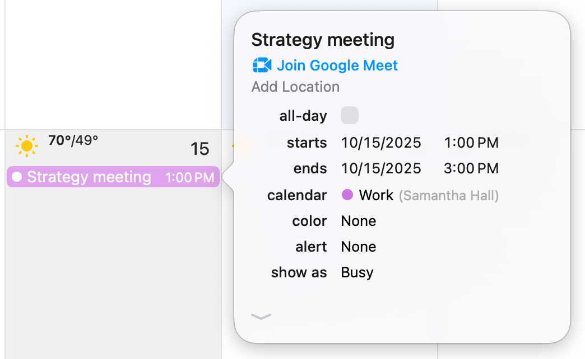Image resolution: width=585 pixels, height=359 pixels.
Task: Click the sun weather icon
Action: (26, 145)
